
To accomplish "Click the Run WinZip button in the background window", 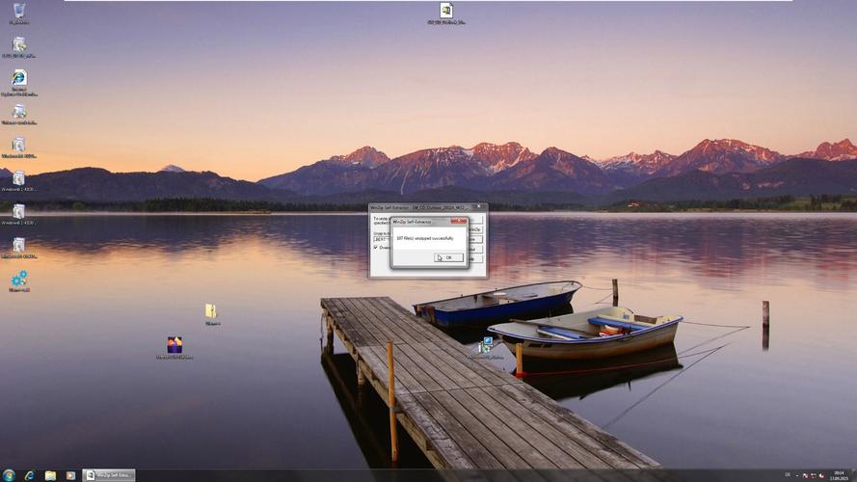I will point(474,229).
